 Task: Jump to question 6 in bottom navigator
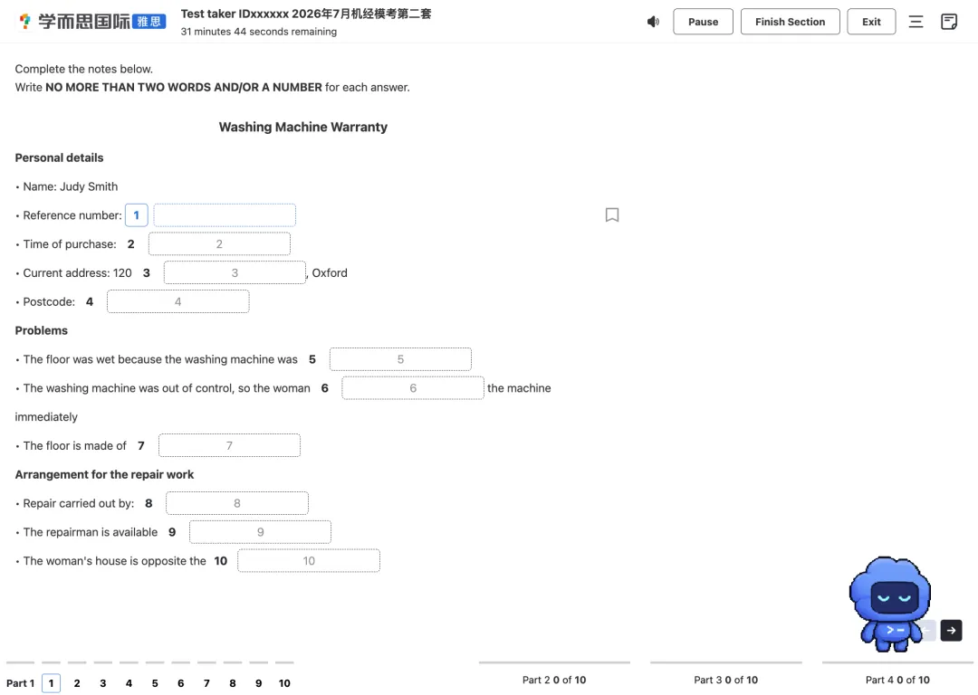(x=180, y=683)
